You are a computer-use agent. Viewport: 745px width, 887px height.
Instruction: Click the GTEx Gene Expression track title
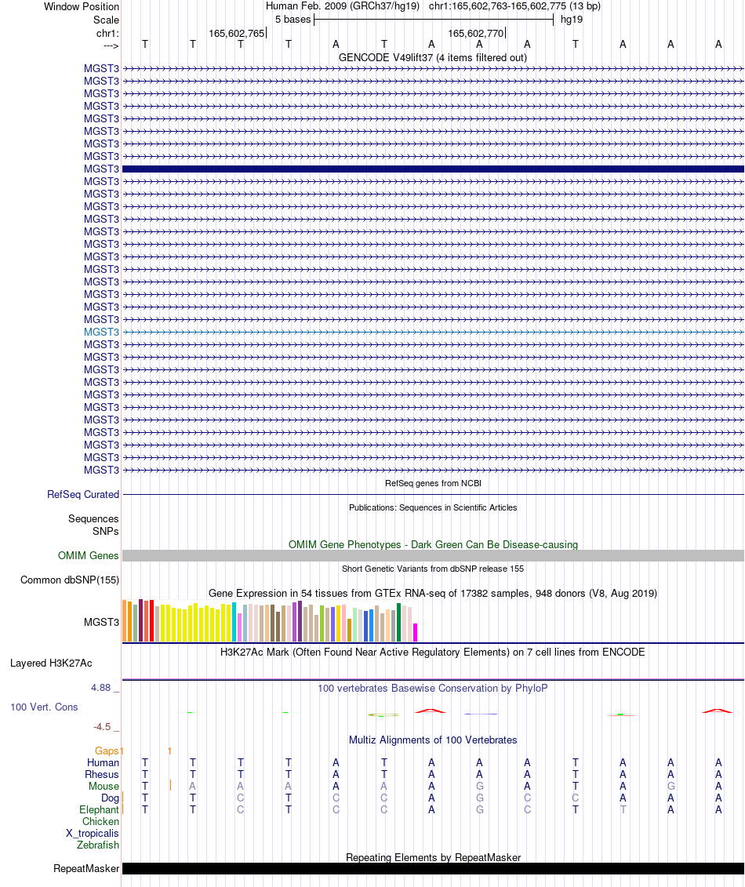433,593
